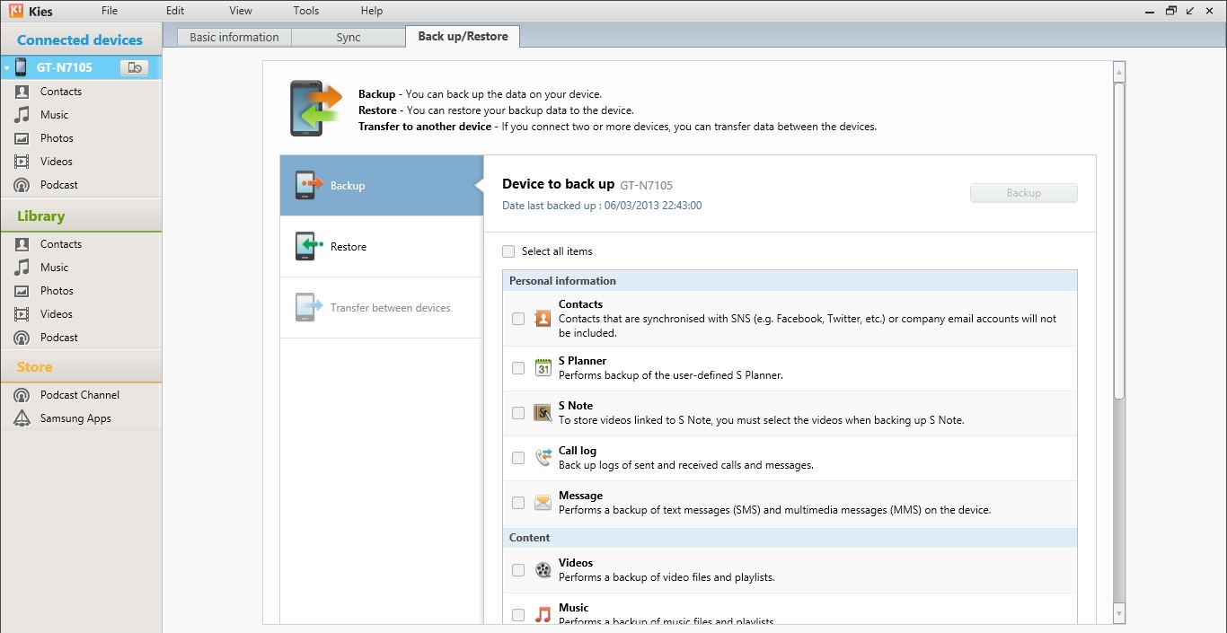Select the Backup option in side panel
Screen dimensions: 1227x633
(x=382, y=186)
